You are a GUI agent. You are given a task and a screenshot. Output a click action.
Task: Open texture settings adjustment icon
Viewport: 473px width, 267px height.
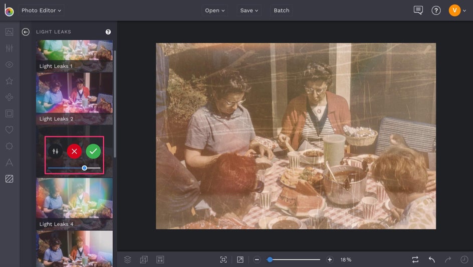pos(55,151)
